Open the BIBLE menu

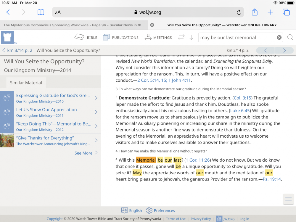(x=86, y=38)
